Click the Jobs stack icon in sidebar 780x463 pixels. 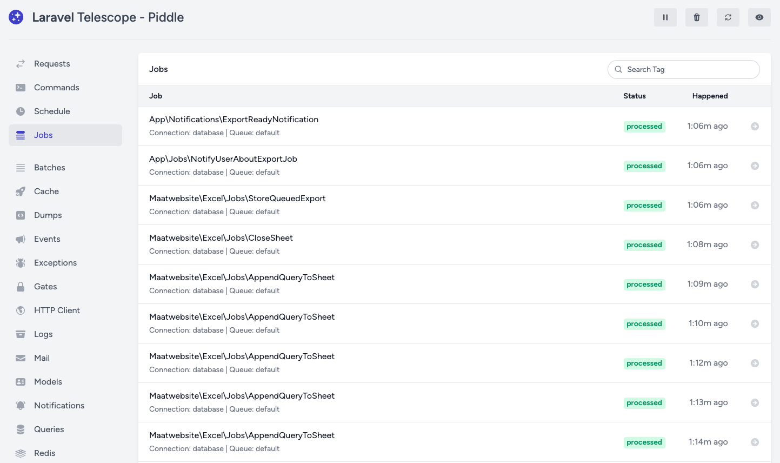click(x=21, y=135)
